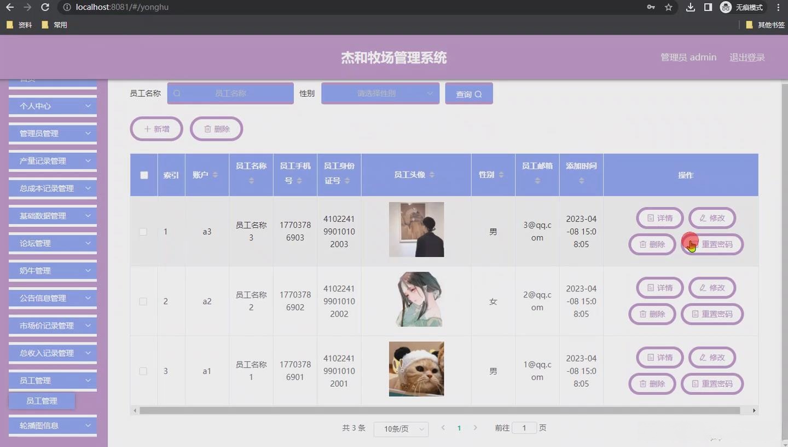Click the magnifier icon on the 查询 button
This screenshot has height=447, width=788.
[x=478, y=94]
